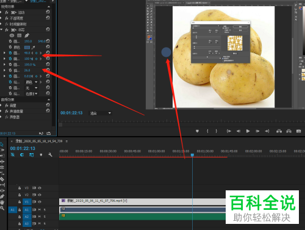Select the Track Select Forward tool
The width and height of the screenshot is (305, 230).
[x=2, y=150]
